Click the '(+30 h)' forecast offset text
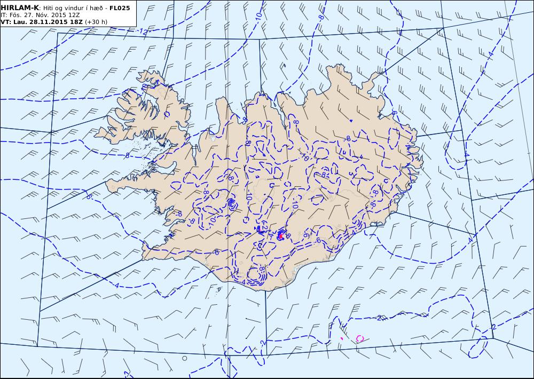The height and width of the screenshot is (379, 534). (x=96, y=22)
